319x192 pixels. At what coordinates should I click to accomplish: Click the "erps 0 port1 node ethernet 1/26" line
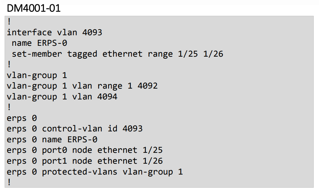point(84,161)
